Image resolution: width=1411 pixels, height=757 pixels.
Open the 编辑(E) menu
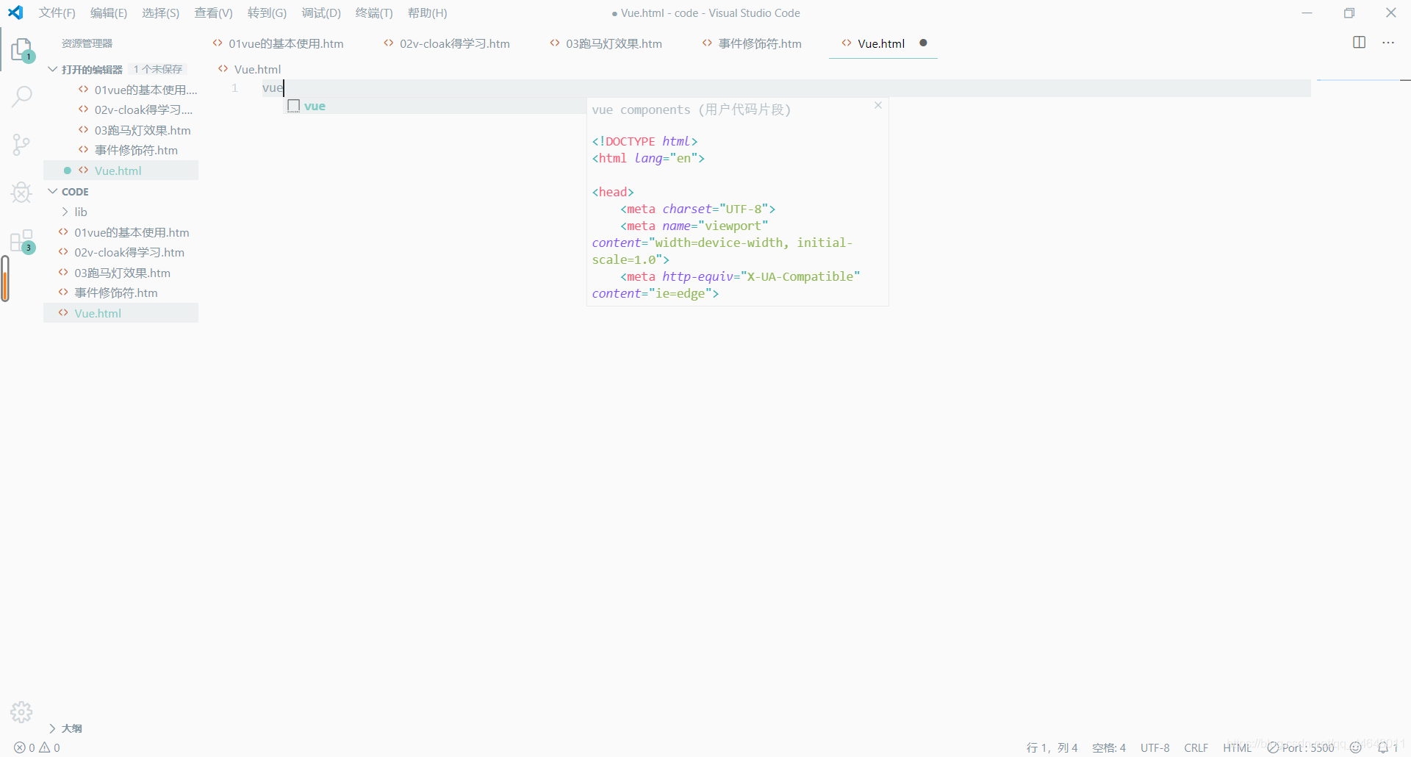(109, 13)
